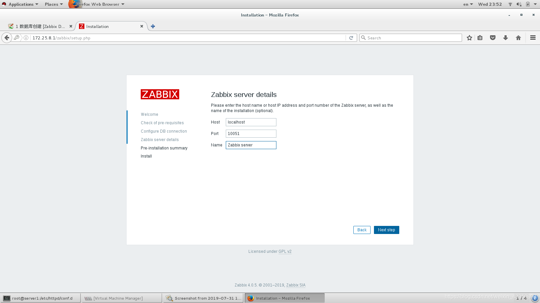Close the Installation tab
Screen dimensions: 540x303
tap(142, 26)
